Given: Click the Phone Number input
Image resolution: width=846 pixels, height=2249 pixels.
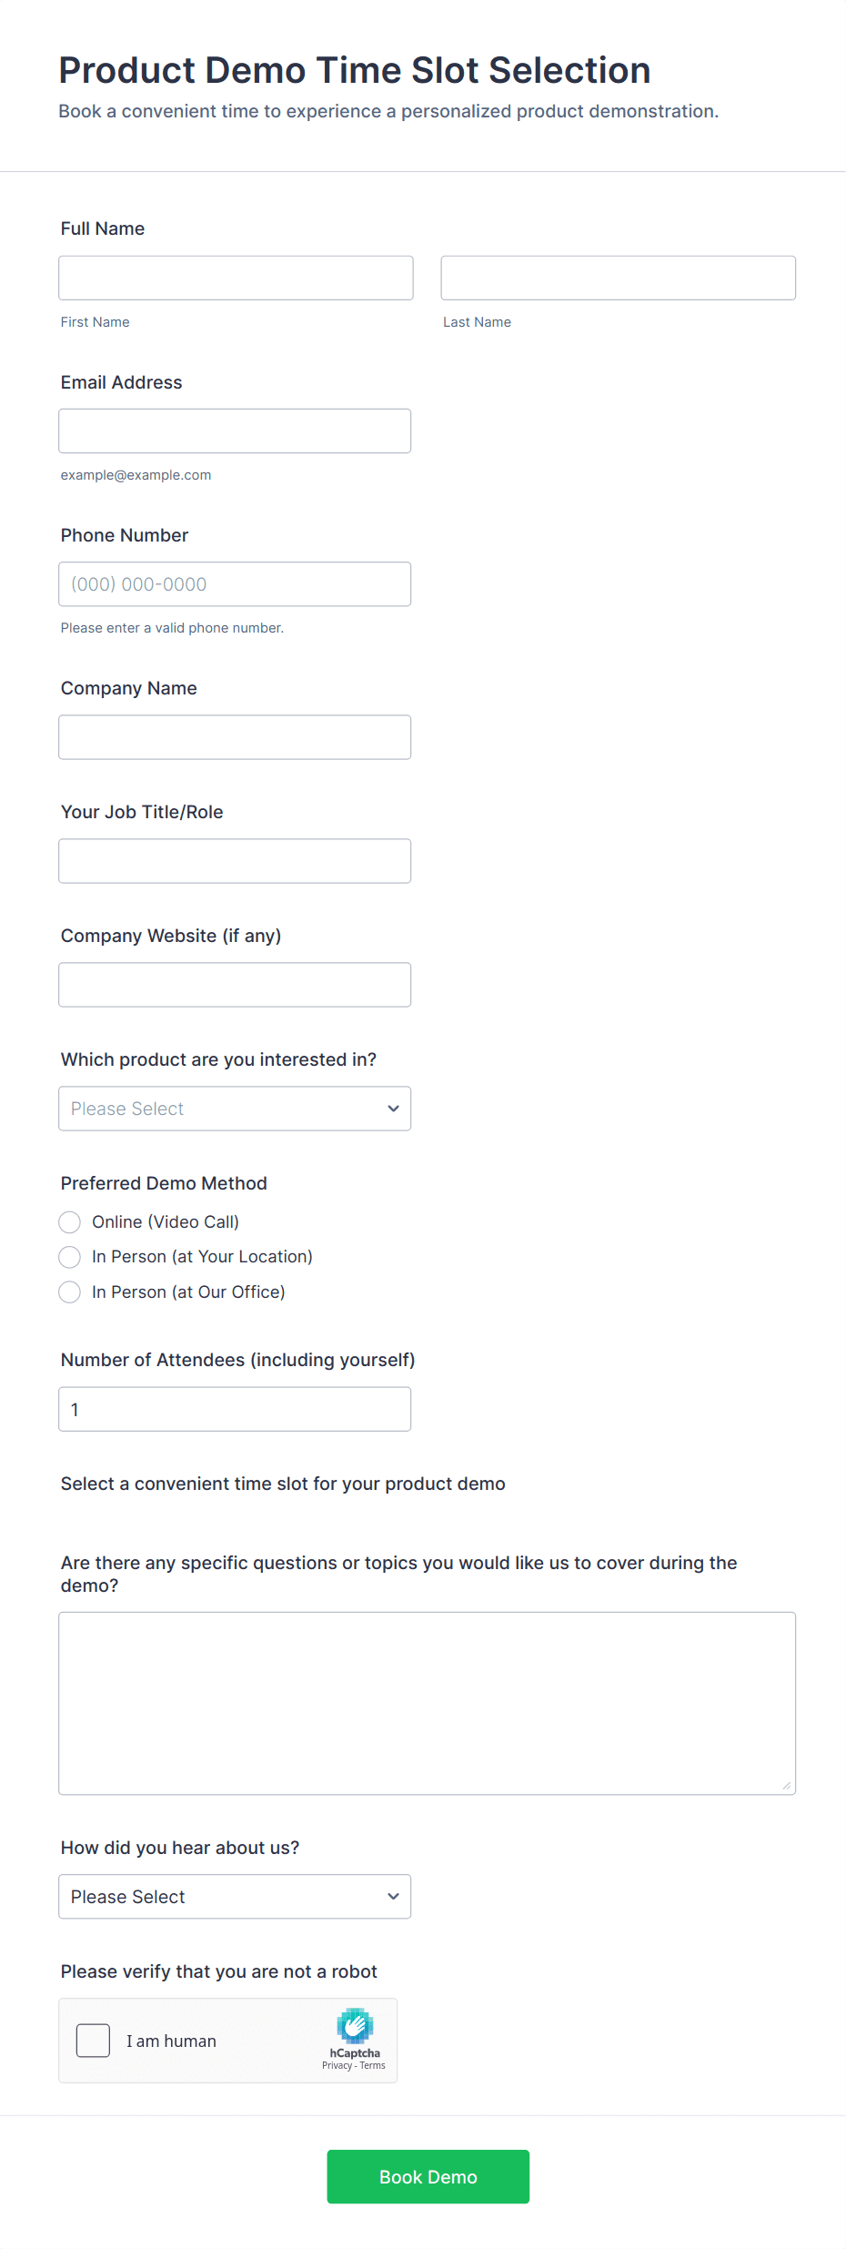Looking at the screenshot, I should point(235,584).
